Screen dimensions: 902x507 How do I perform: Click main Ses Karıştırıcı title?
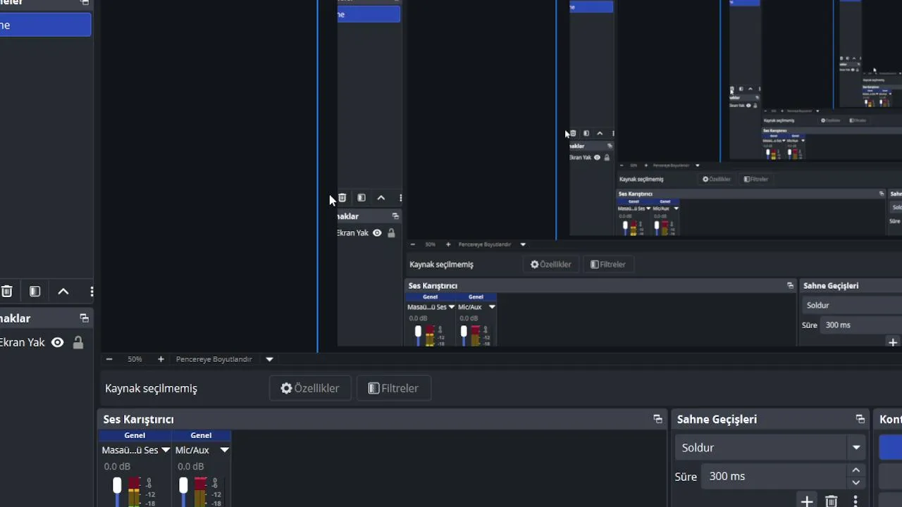pos(138,419)
